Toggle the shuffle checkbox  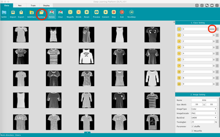192,127
